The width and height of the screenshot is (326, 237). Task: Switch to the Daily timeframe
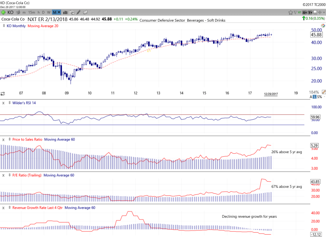coord(43,12)
